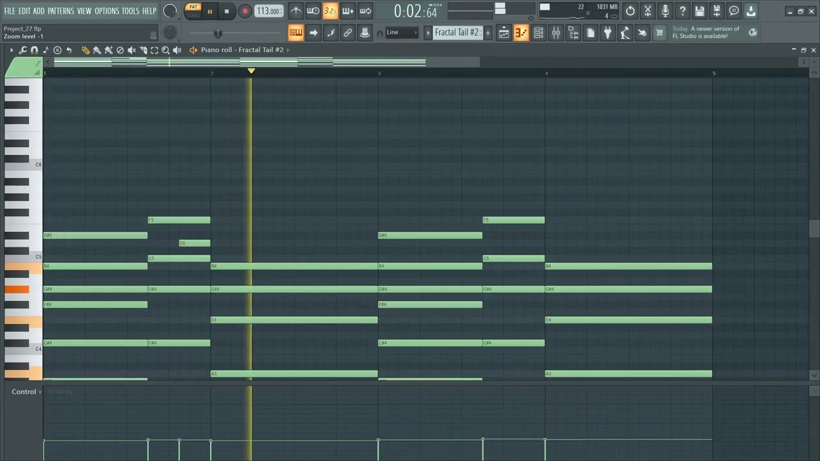Select the Mute tool speaker icon
820x461 pixels.
[x=131, y=50]
